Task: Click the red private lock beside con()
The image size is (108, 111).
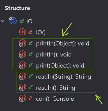Action: coord(31,98)
